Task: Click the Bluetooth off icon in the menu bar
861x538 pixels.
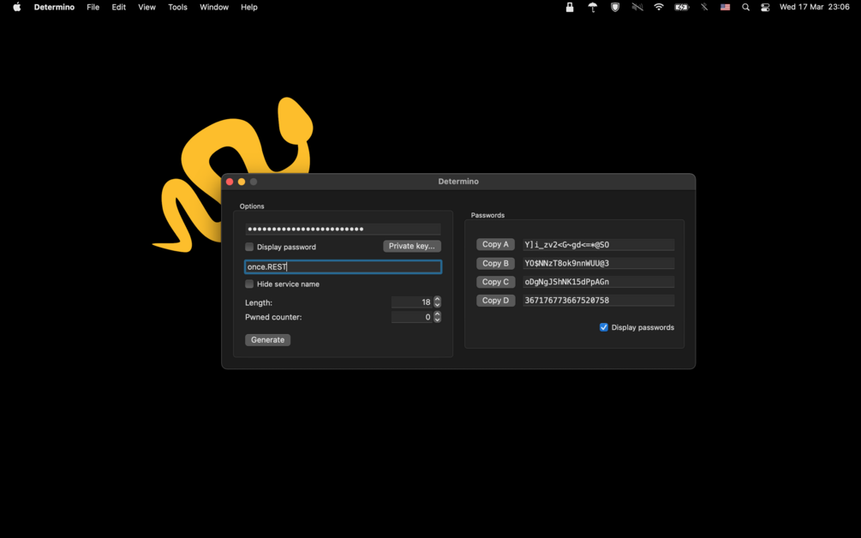Action: (704, 7)
